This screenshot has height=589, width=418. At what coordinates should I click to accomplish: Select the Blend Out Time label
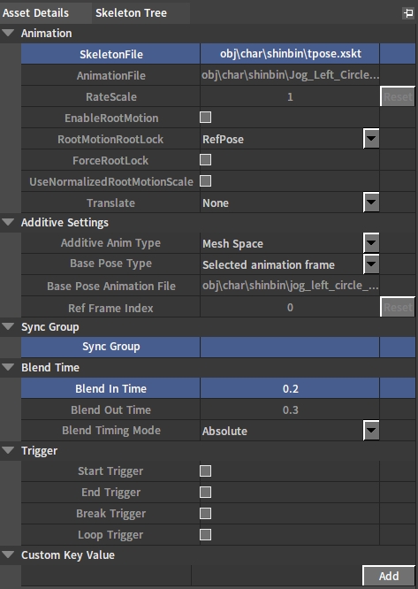pos(111,409)
